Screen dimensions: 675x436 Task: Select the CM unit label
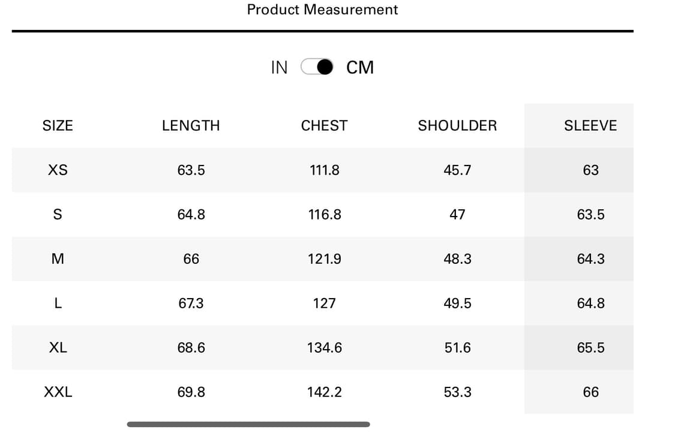(360, 68)
